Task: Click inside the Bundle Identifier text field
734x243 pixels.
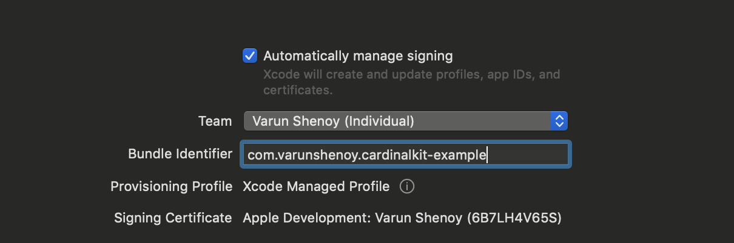Action: coord(405,155)
